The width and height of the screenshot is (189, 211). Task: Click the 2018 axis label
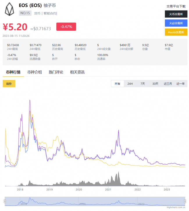pos(20,189)
